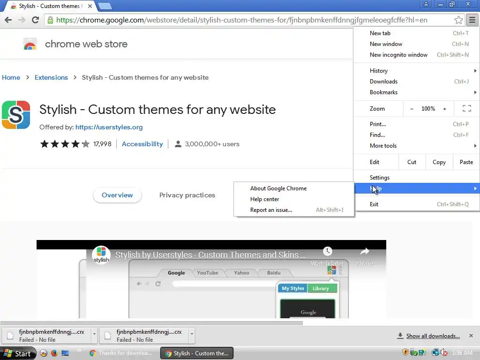Select the Help menu entry
The image size is (480, 360).
point(417,188)
